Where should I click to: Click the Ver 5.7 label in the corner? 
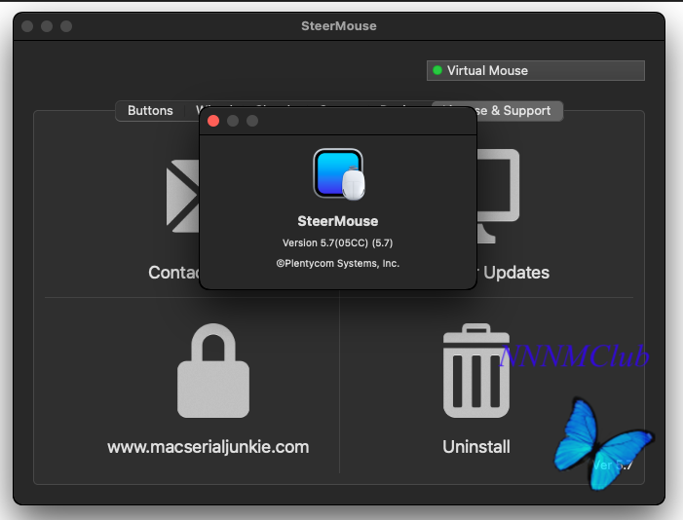(613, 465)
